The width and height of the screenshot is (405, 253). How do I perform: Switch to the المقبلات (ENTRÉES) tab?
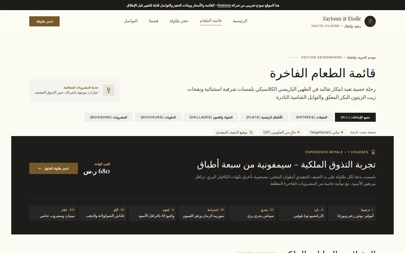pyautogui.click(x=312, y=117)
